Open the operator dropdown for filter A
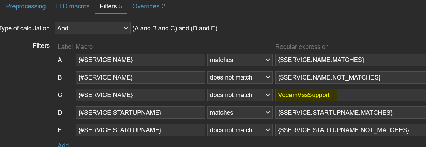The height and width of the screenshot is (147, 426). 239,60
